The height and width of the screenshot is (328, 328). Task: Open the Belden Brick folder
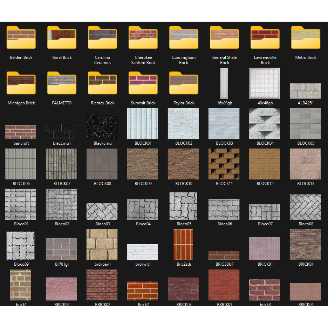(x=21, y=38)
